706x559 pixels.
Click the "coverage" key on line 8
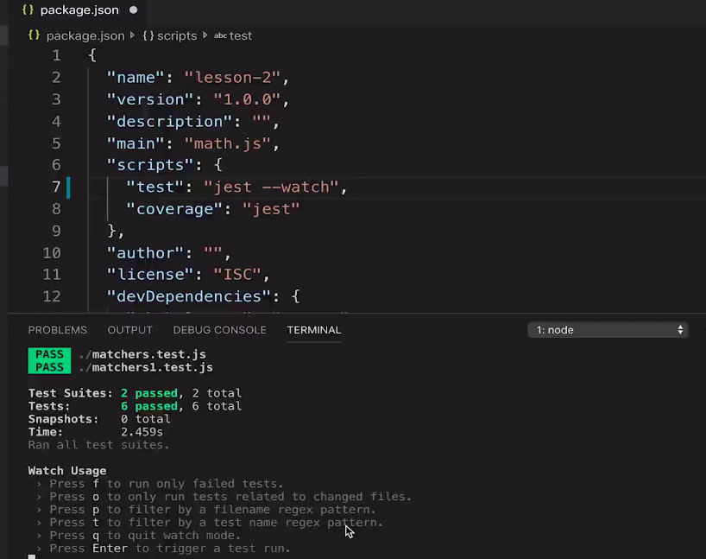coord(174,209)
